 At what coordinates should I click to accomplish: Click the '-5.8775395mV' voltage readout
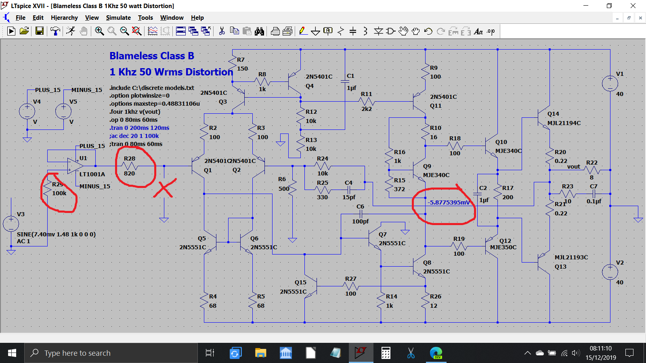(x=449, y=202)
